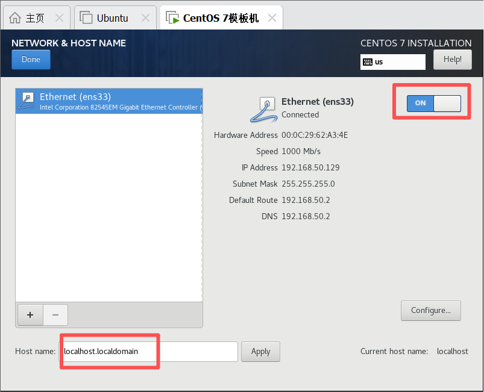Click the NETWORK & HOST NAME heading
The height and width of the screenshot is (392, 484).
click(x=69, y=43)
